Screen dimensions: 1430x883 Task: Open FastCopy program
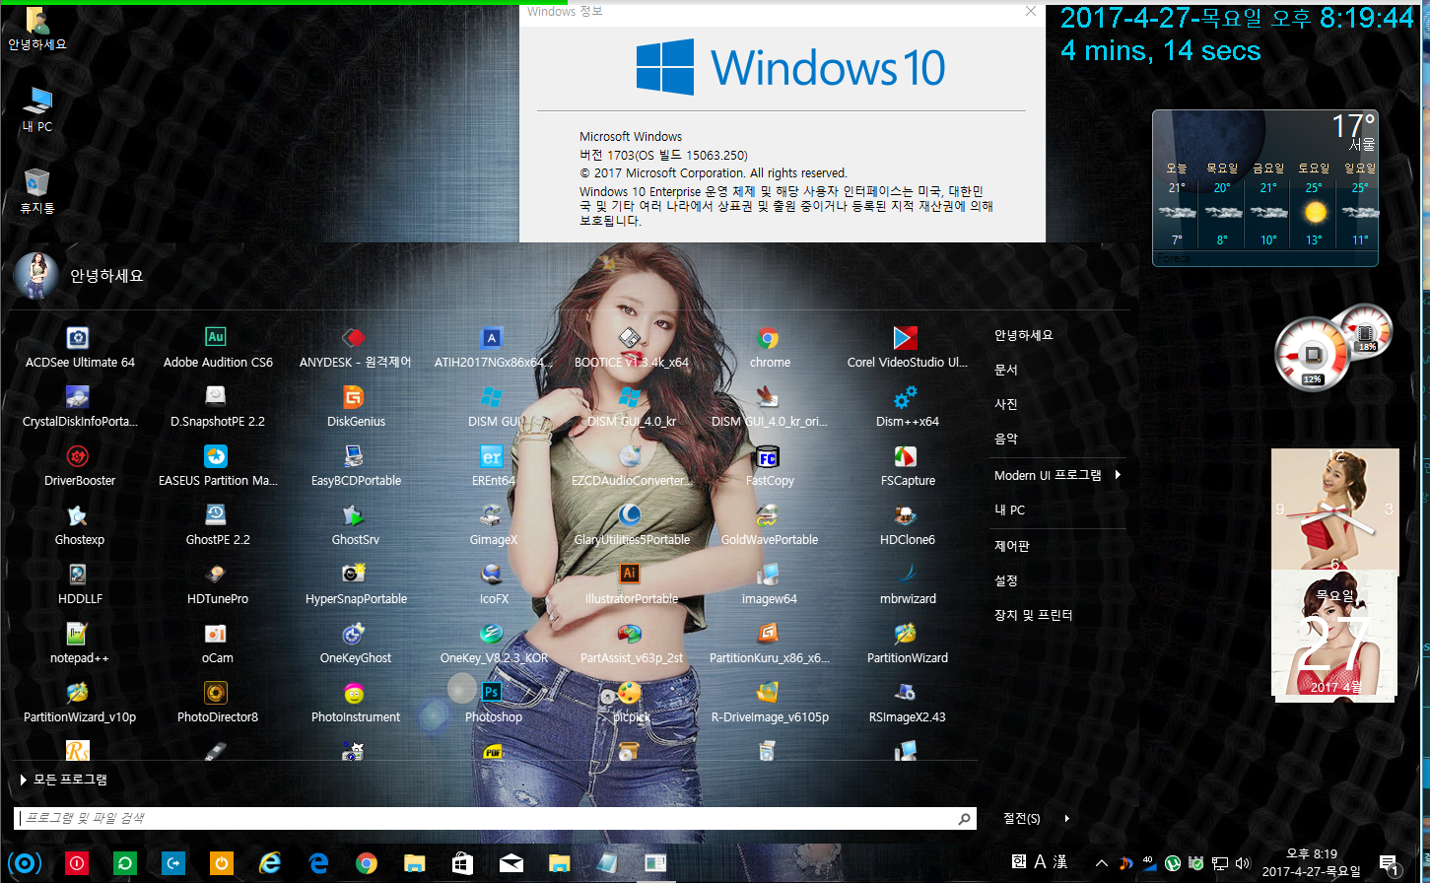click(x=770, y=467)
